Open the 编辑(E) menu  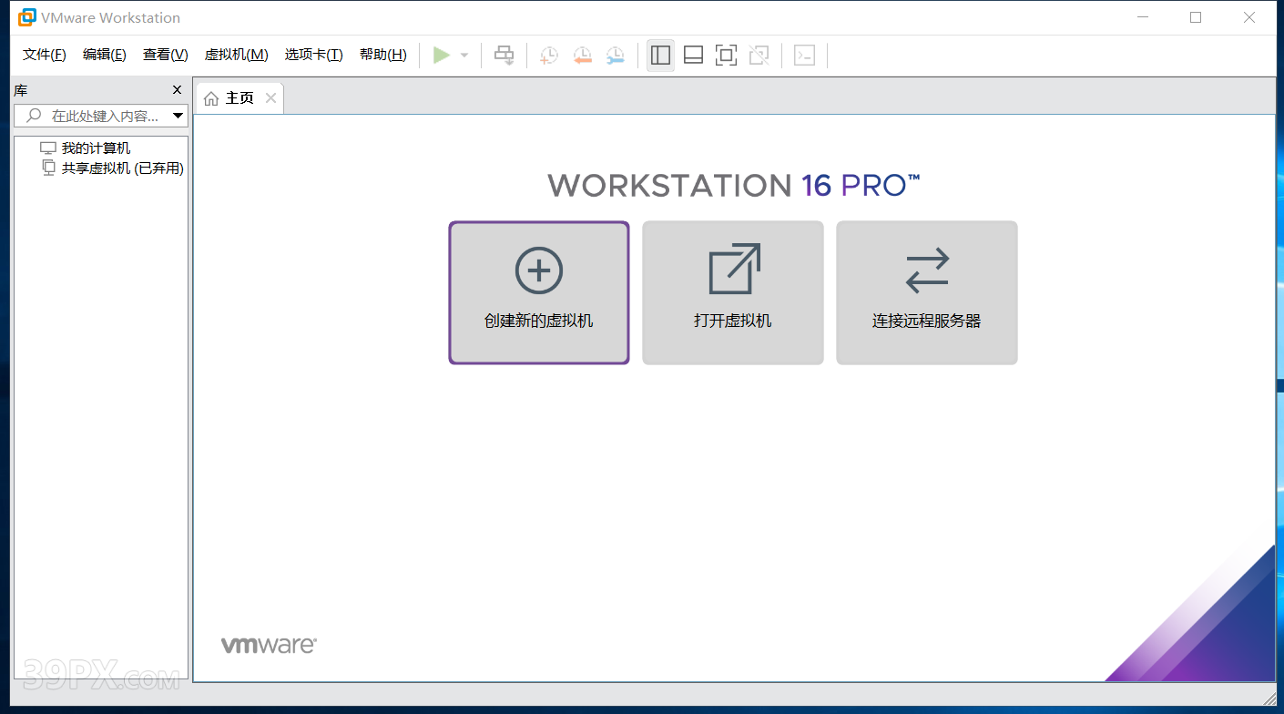tap(105, 55)
